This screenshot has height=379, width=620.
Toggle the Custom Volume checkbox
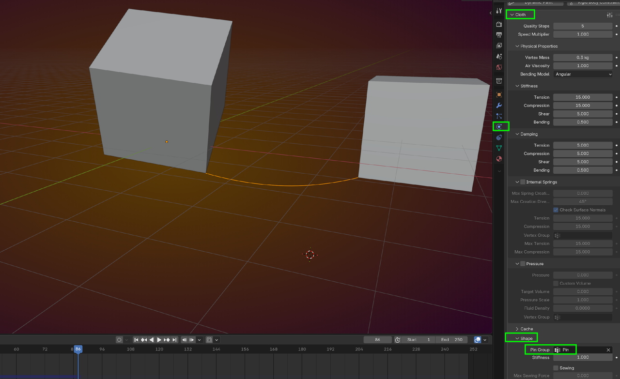click(556, 283)
